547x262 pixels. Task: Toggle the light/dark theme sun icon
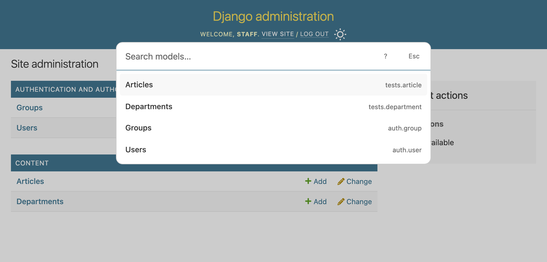340,34
